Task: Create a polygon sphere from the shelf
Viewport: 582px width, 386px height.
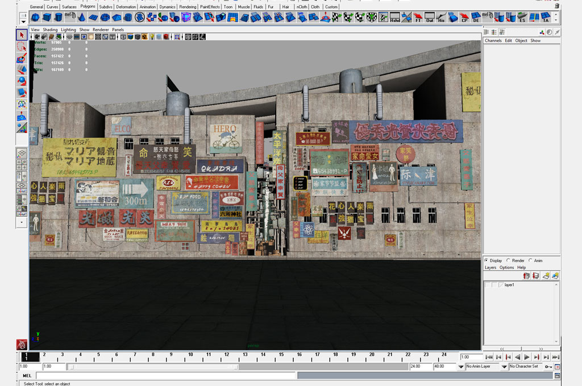Action: 35,17
